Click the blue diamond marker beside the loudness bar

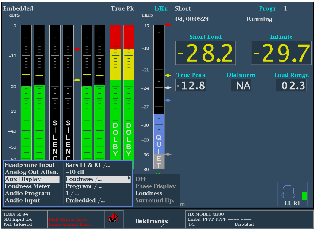tap(168, 100)
